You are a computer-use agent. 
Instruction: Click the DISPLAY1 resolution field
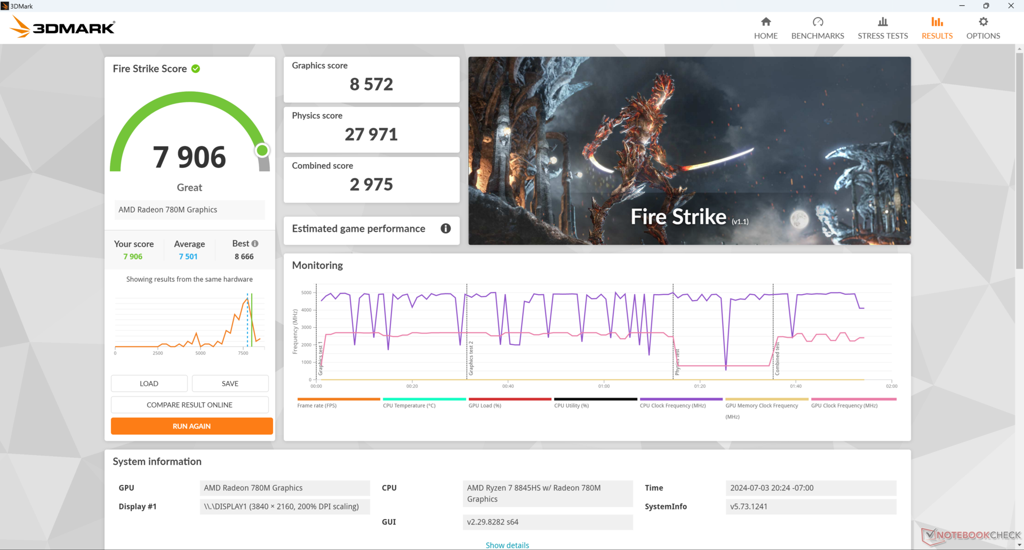point(285,506)
